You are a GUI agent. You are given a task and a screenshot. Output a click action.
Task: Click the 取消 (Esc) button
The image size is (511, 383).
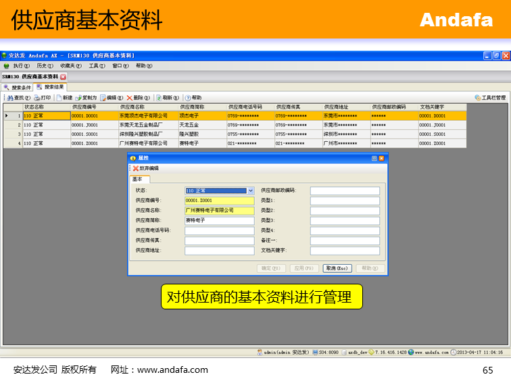(x=337, y=268)
